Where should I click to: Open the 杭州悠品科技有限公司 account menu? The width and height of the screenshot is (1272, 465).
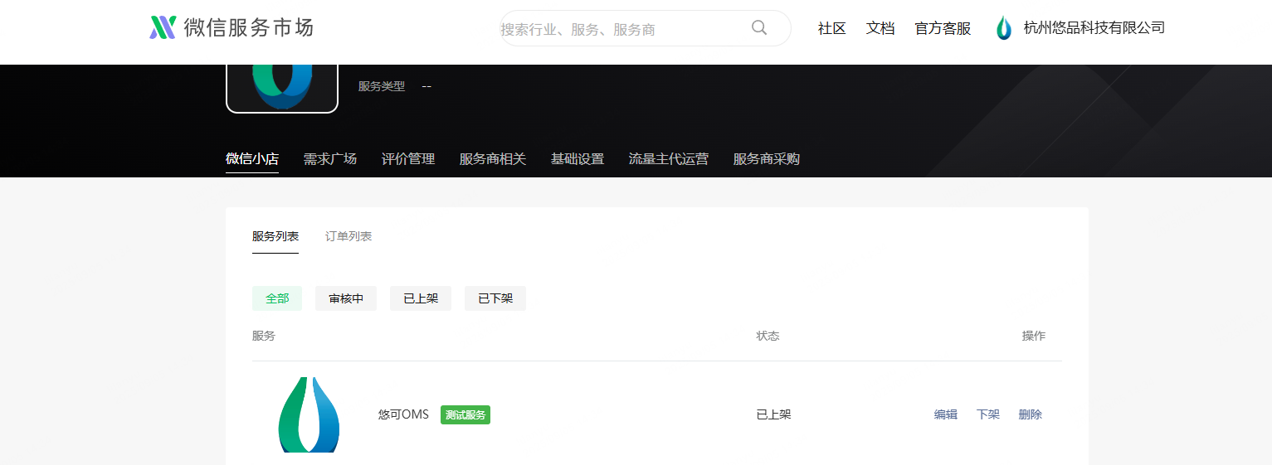click(x=1094, y=28)
